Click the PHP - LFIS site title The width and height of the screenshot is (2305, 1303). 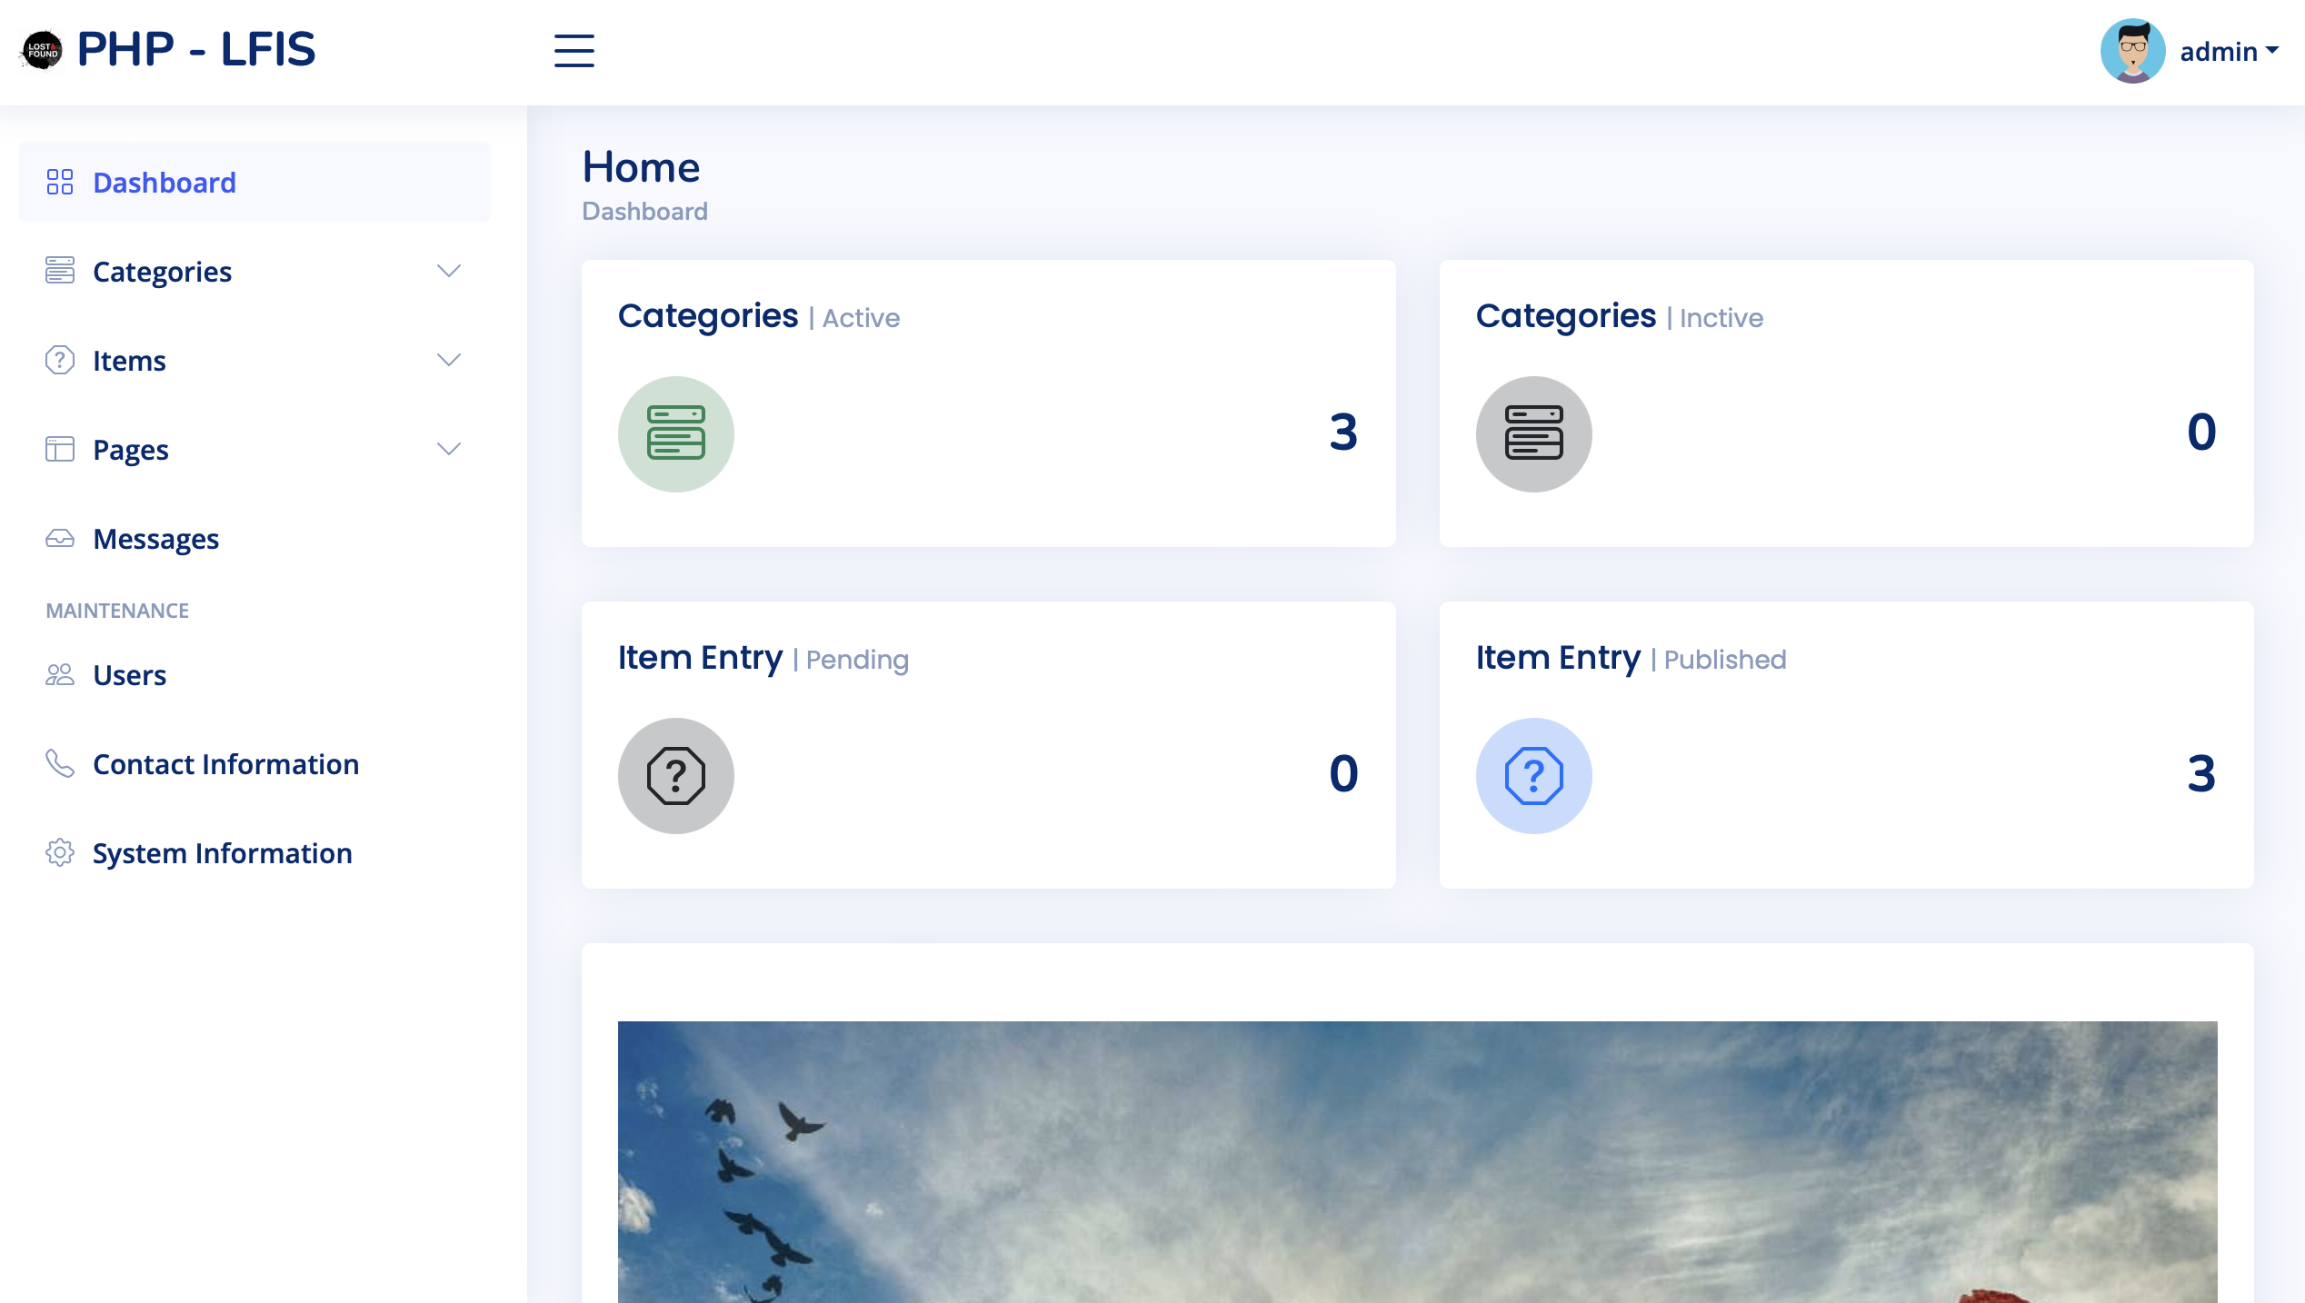(x=196, y=49)
